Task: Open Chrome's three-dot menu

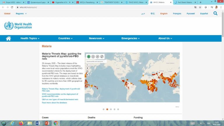Action: click(221, 7)
